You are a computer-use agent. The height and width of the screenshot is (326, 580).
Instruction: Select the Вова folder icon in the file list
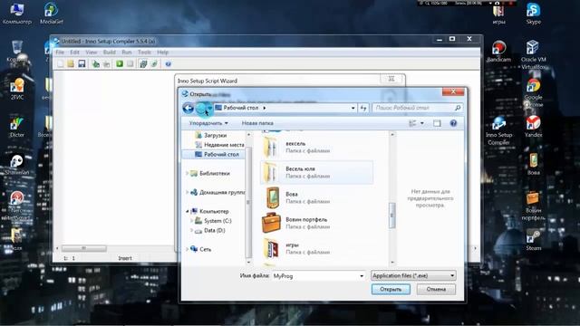coord(272,197)
